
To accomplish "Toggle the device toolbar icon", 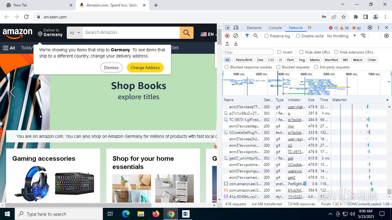I will point(236,28).
